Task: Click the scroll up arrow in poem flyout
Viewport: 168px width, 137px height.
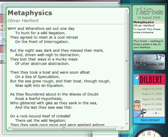Action: point(127,11)
